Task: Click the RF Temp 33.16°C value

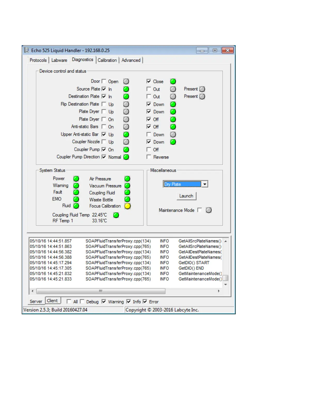Action: pos(99,221)
